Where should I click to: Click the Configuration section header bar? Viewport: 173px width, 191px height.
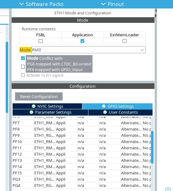83,86
